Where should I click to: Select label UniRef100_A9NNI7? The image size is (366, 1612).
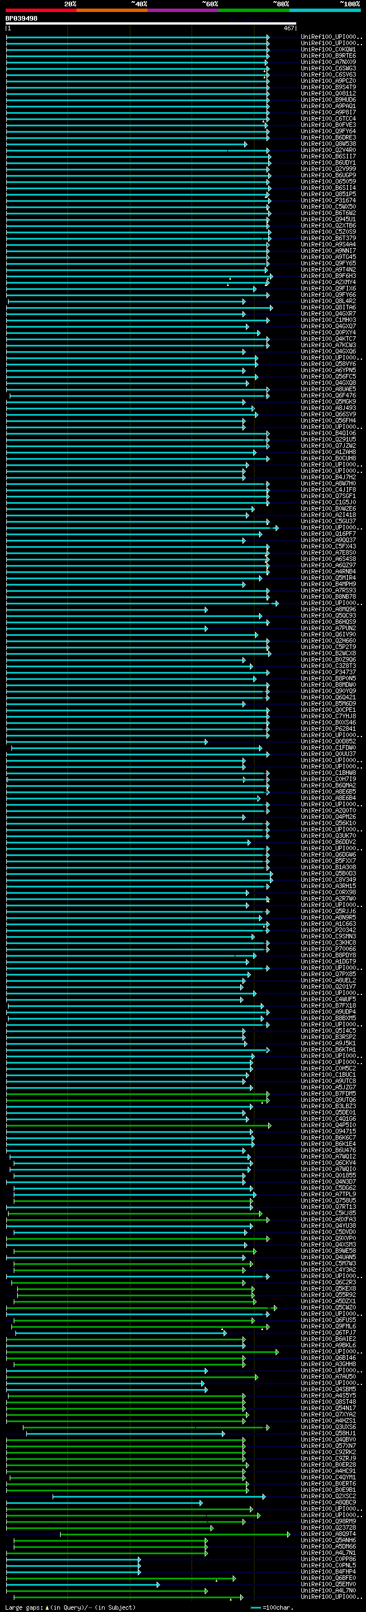point(328,250)
